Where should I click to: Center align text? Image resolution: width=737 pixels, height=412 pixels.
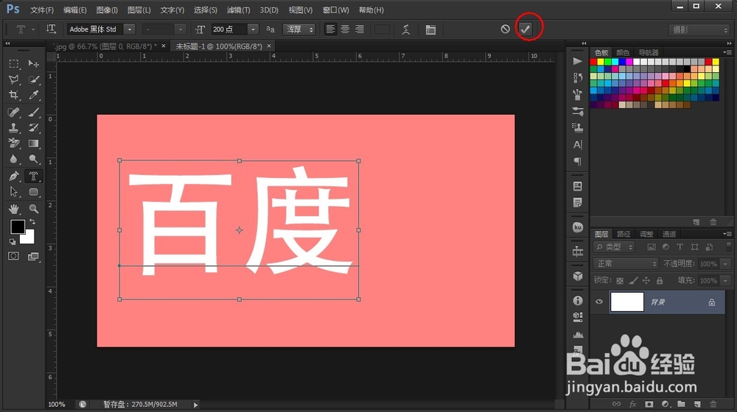(x=345, y=29)
